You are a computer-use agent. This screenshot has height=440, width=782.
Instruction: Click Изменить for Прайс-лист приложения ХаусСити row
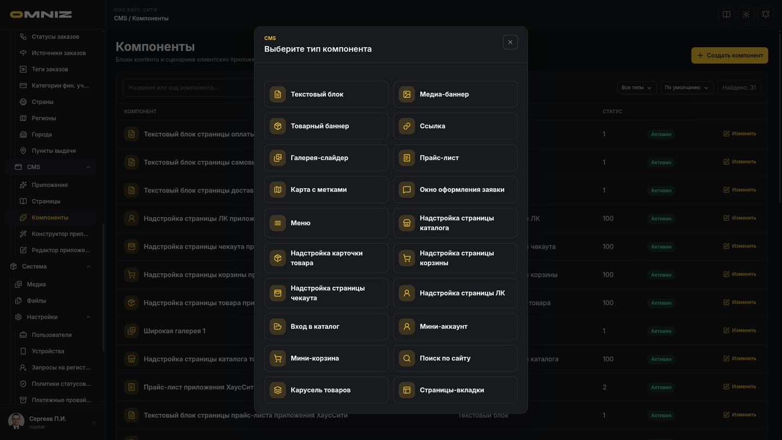[x=740, y=387]
